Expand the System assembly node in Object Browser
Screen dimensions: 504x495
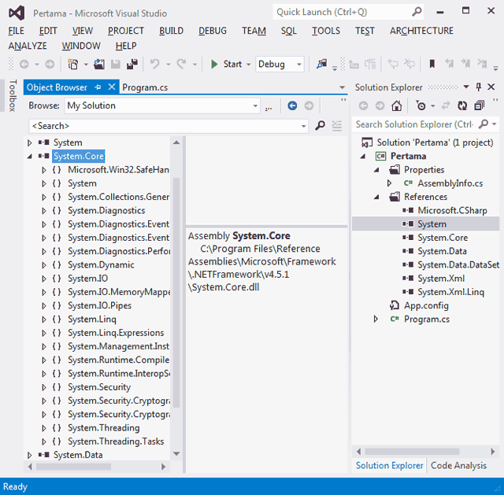coord(30,142)
